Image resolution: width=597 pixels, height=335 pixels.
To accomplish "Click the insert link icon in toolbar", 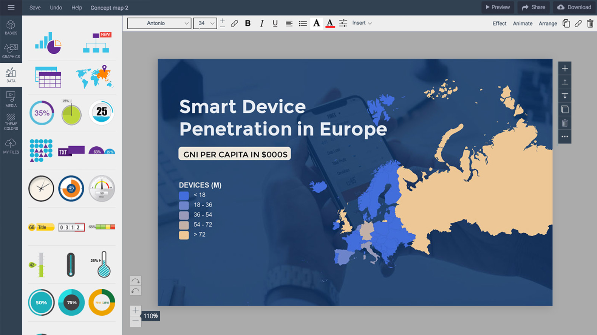I will tap(234, 23).
